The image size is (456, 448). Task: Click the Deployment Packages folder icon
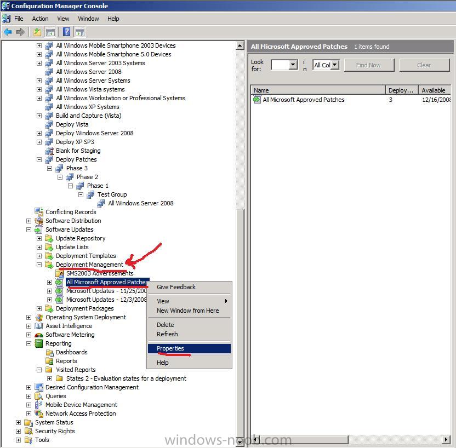point(49,308)
